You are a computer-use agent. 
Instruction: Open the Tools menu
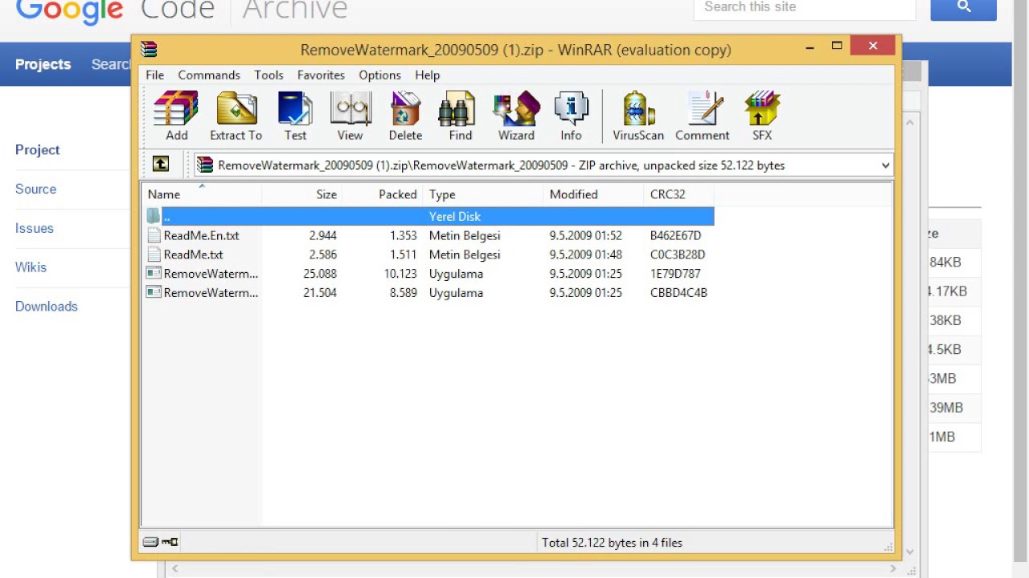(x=269, y=75)
